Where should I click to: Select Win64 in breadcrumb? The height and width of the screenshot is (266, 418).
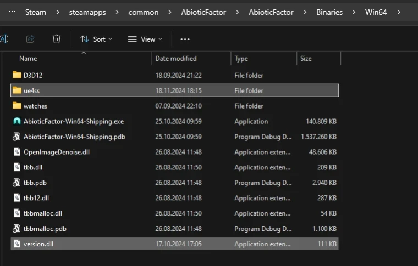pos(376,12)
